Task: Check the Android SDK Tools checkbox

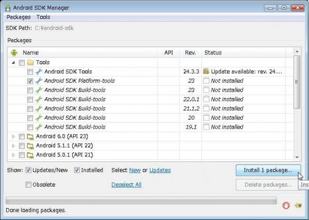Action: (x=30, y=72)
